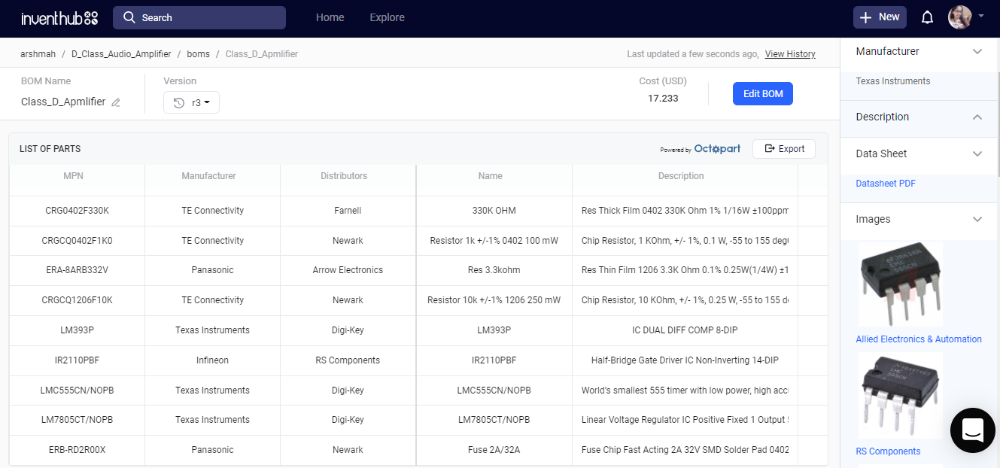
Task: Open notifications bell icon
Action: 927,17
